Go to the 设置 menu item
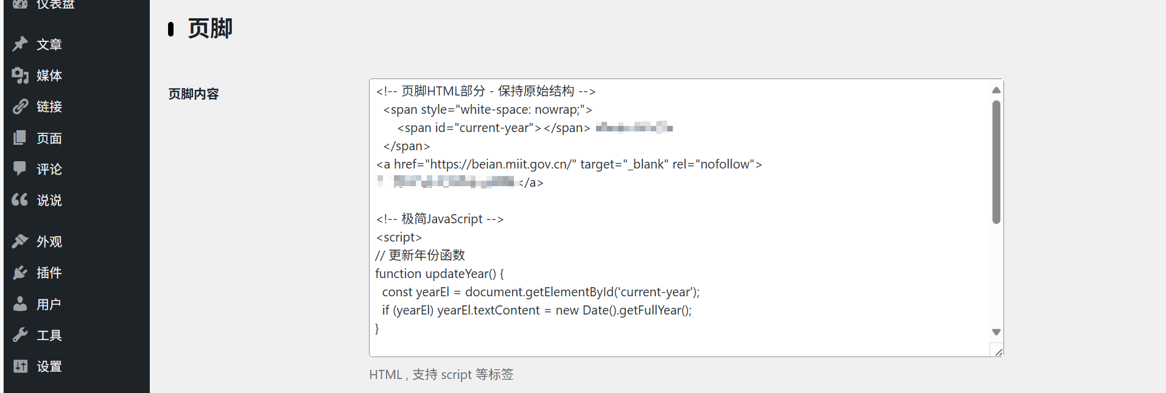 click(49, 366)
